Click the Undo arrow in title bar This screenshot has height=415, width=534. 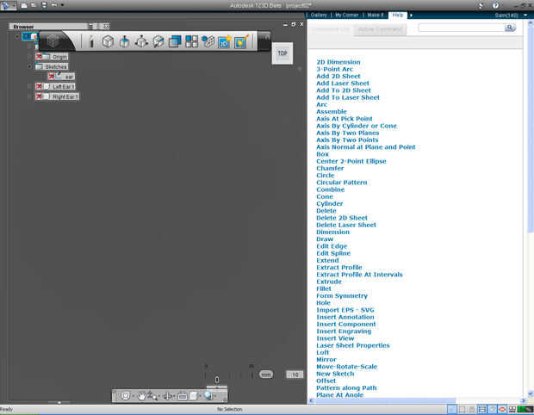pos(54,5)
